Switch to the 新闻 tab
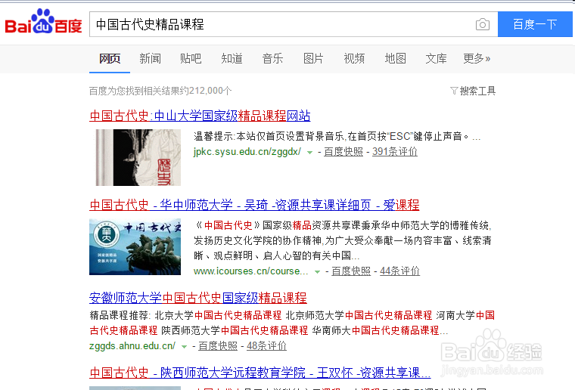Screen dimensions: 575x390 coord(150,58)
